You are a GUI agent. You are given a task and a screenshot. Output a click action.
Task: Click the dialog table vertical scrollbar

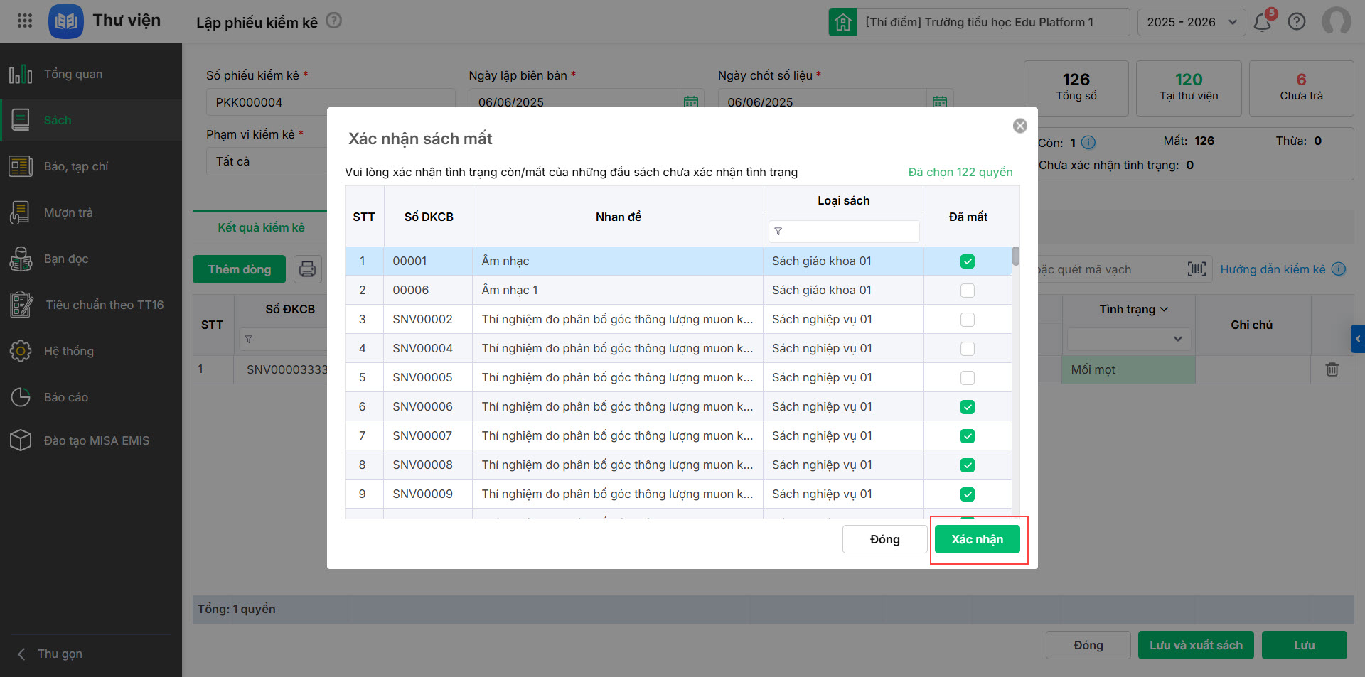pyautogui.click(x=1016, y=256)
